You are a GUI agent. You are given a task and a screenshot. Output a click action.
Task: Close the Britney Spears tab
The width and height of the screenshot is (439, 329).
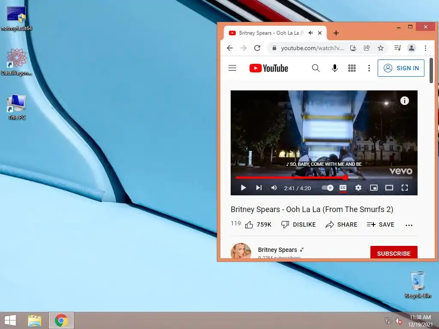click(320, 33)
